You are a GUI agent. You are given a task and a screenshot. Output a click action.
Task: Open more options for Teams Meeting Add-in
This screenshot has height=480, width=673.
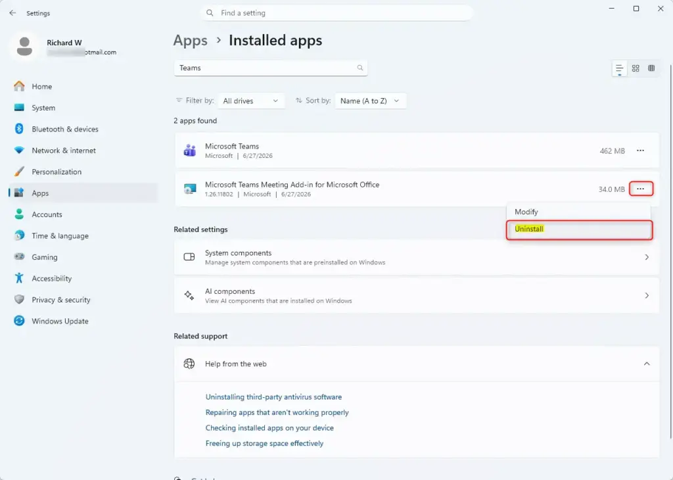click(x=640, y=189)
